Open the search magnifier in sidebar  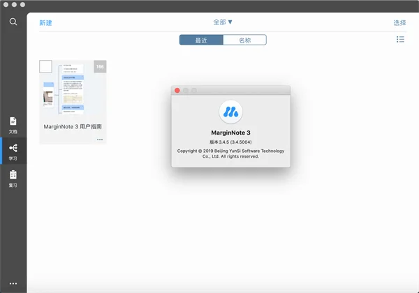point(13,22)
